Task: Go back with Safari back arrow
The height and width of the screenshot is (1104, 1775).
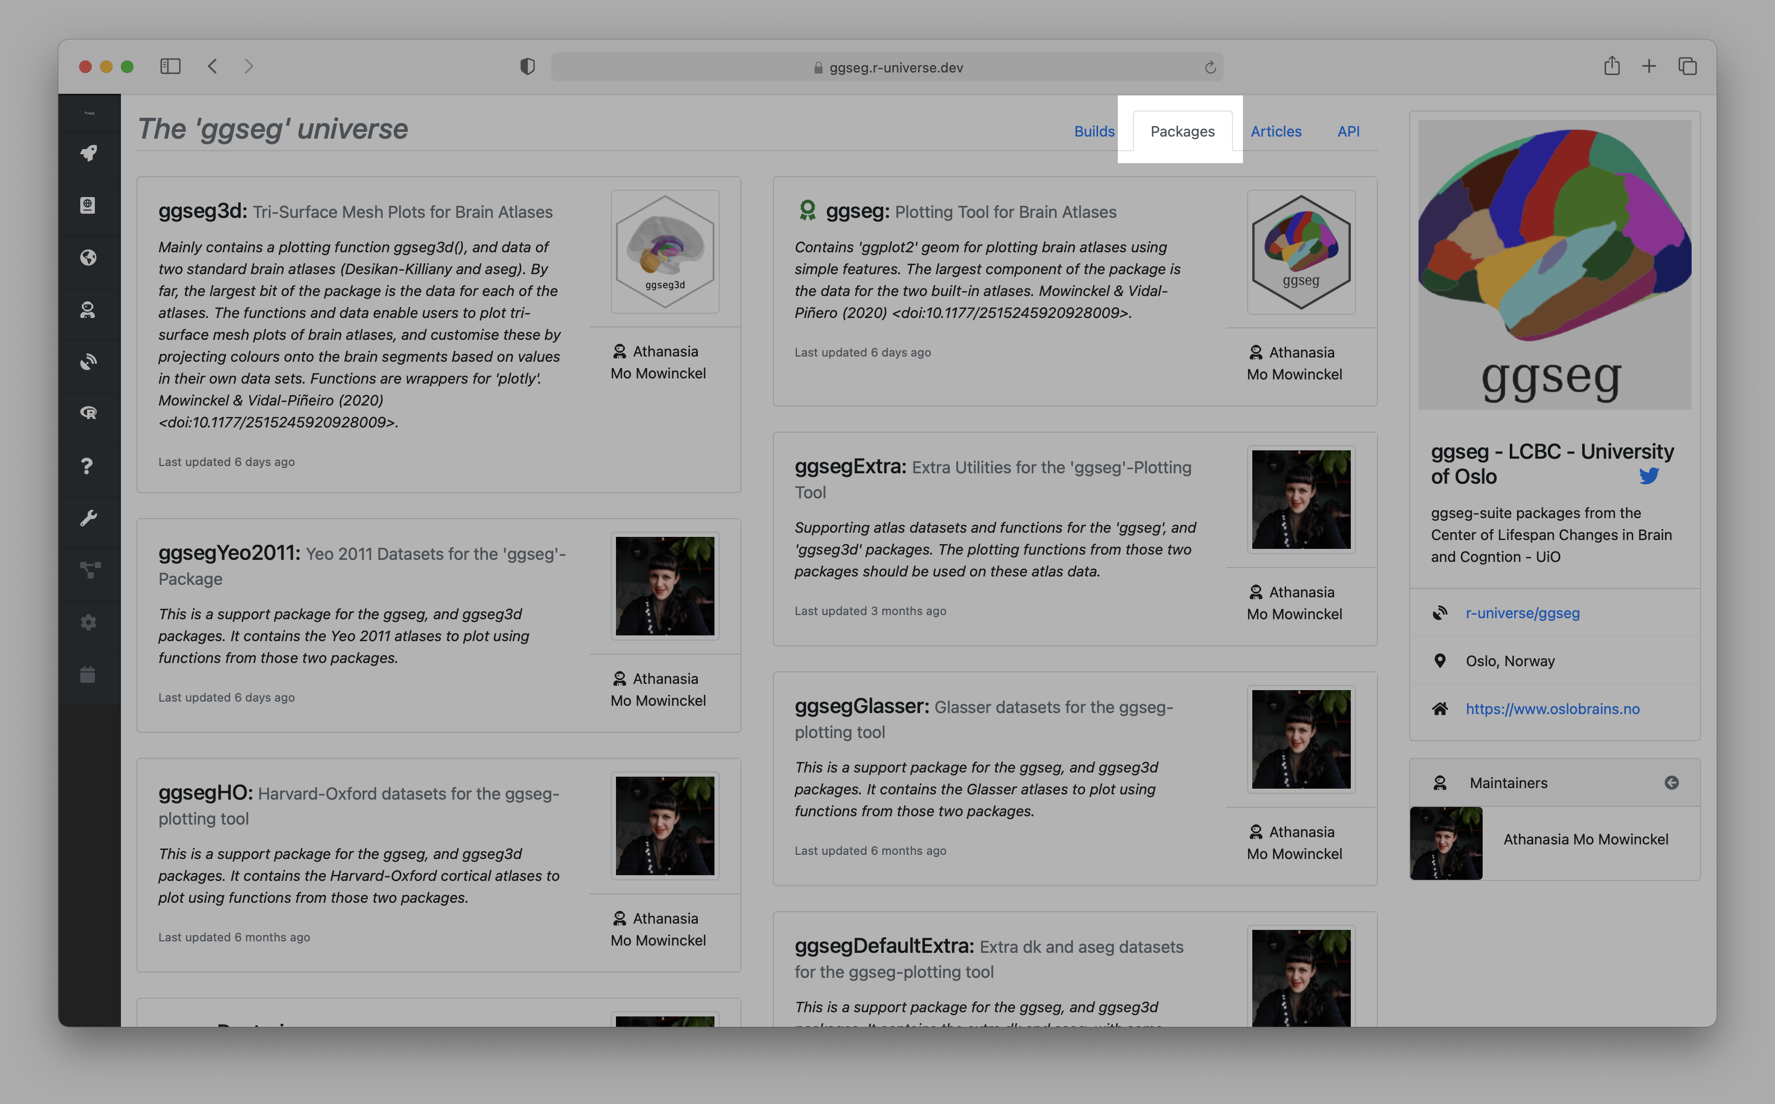Action: (213, 66)
